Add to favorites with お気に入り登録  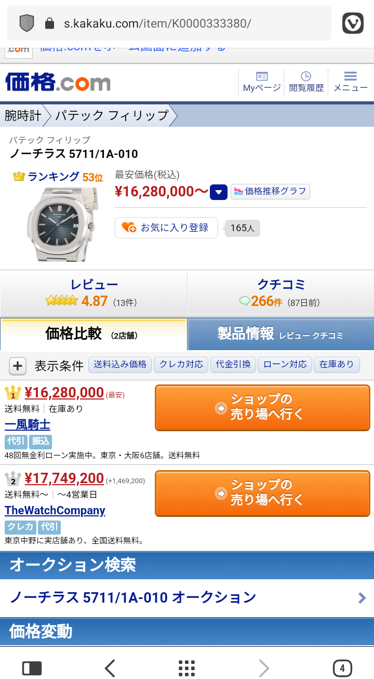coord(166,228)
